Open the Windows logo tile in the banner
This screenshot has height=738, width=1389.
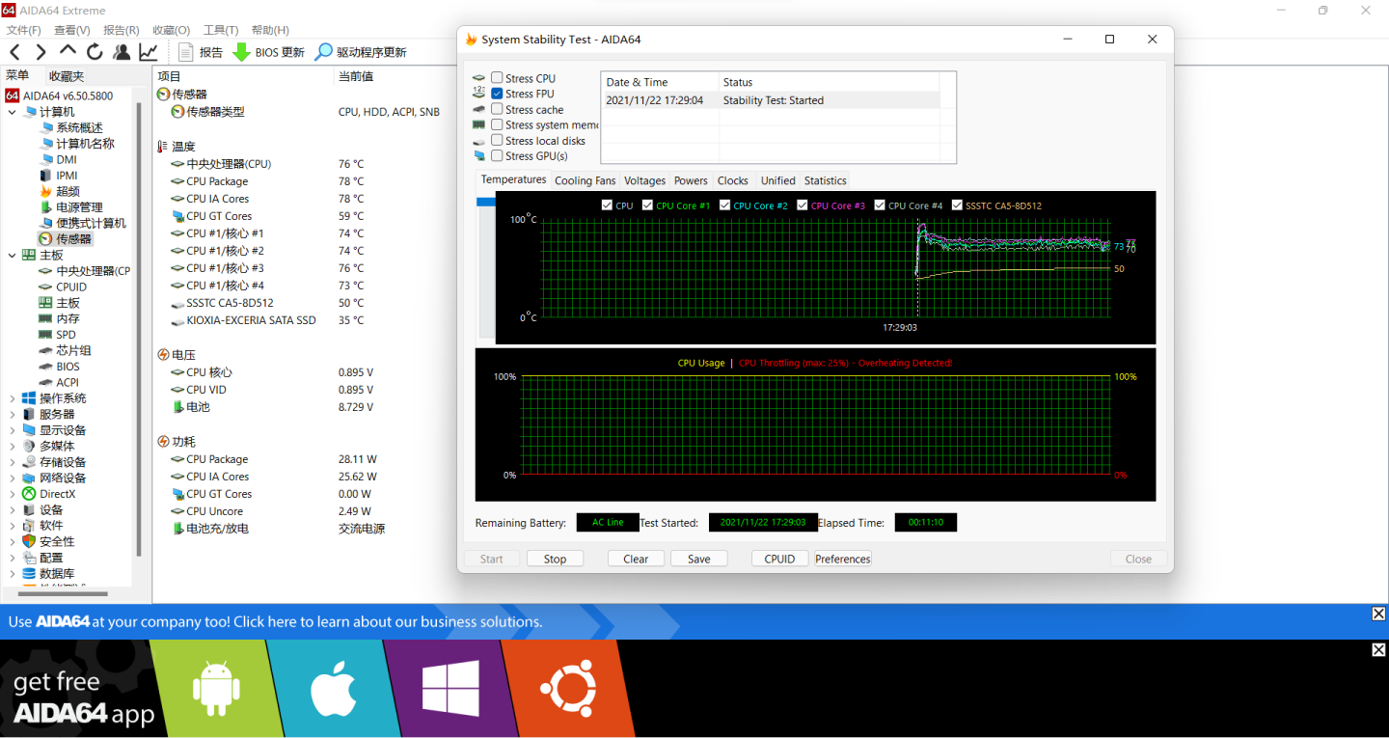(x=450, y=689)
